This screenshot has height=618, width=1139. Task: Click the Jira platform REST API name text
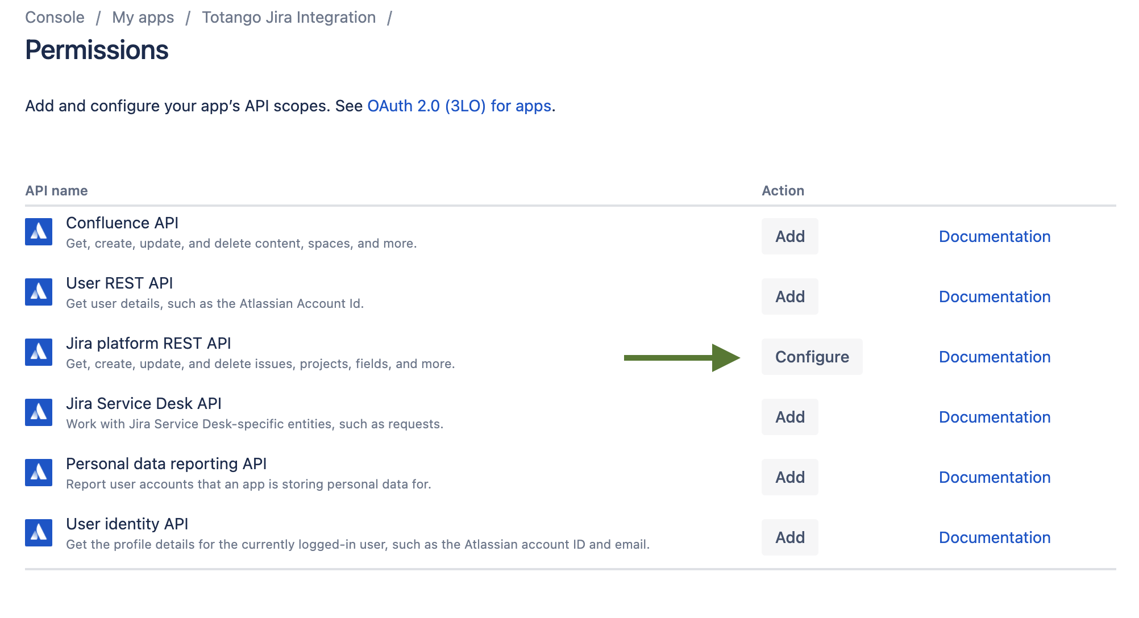click(x=148, y=343)
